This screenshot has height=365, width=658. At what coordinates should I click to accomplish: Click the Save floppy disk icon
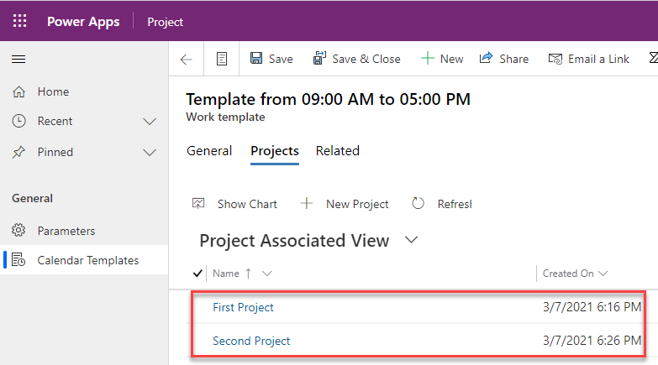tap(256, 59)
